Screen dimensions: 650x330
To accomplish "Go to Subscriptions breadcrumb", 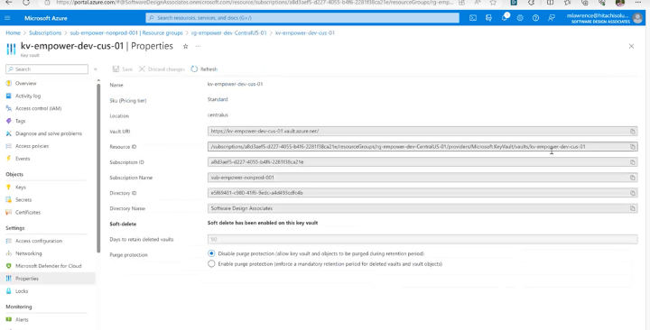I will pos(45,32).
